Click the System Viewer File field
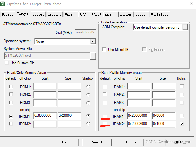196x147 pixels. point(47,56)
